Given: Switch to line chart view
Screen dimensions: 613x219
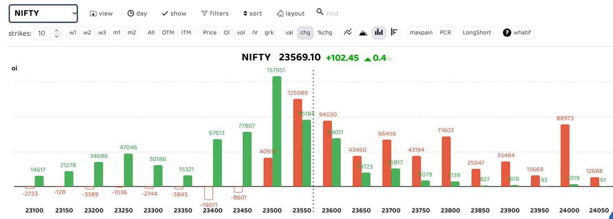Looking at the screenshot, I should tap(348, 33).
